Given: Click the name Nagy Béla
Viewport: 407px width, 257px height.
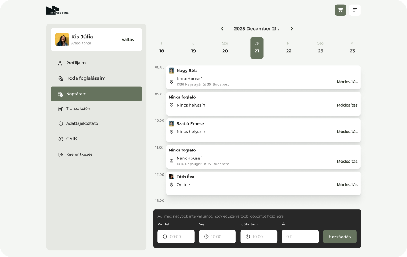Looking at the screenshot, I should click(187, 71).
